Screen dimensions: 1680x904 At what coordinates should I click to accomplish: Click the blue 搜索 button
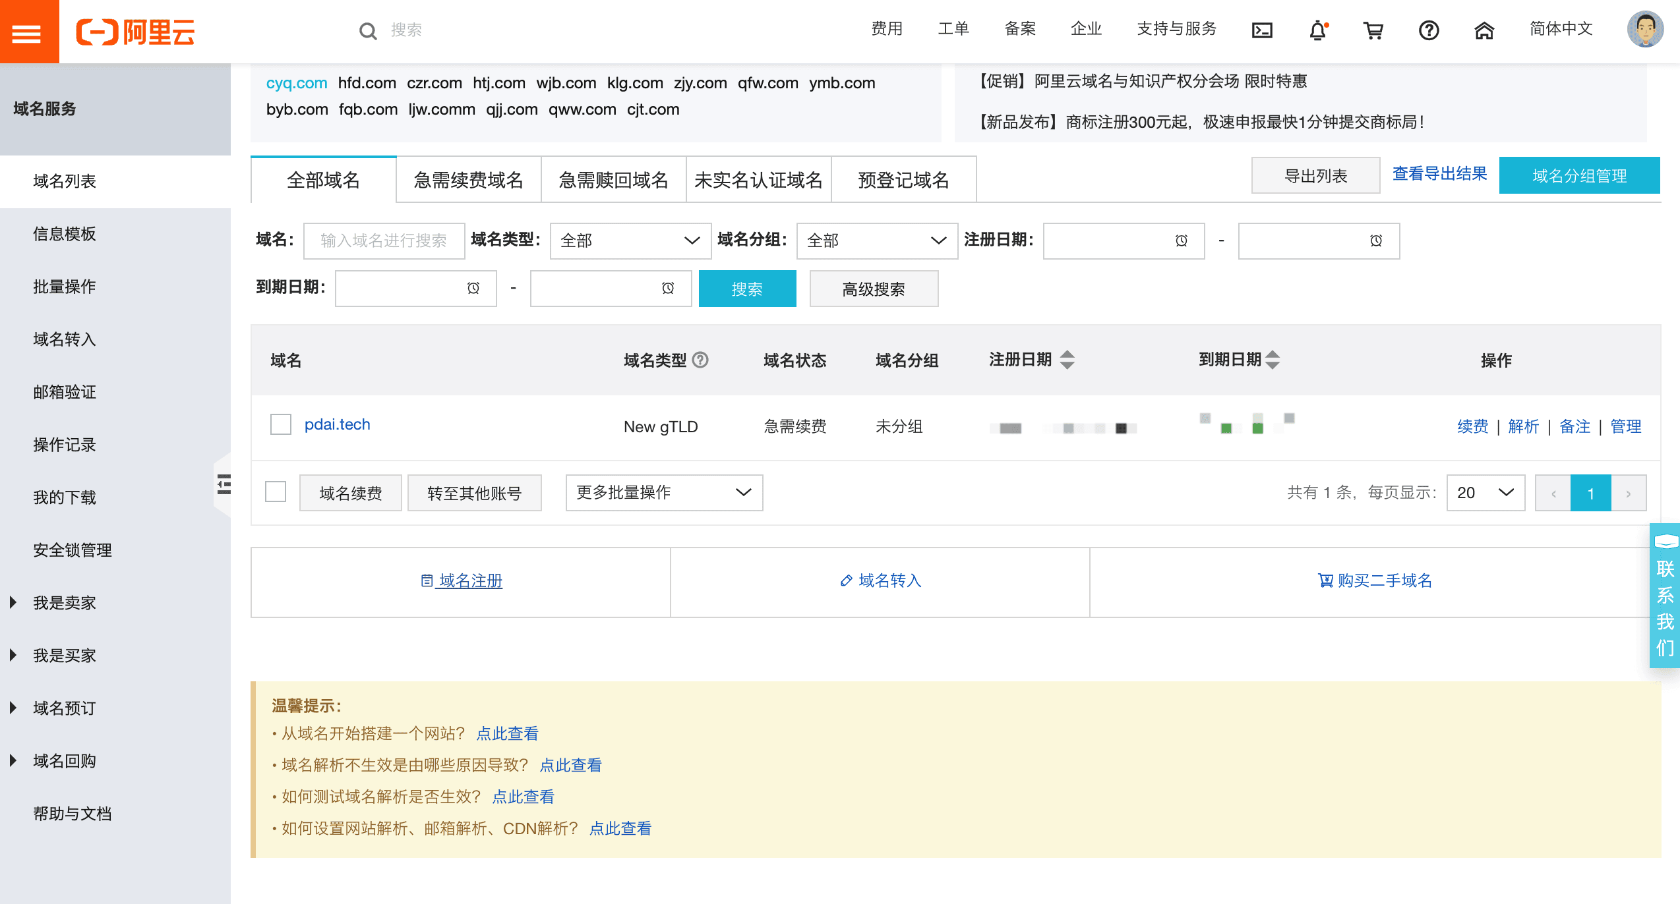[x=747, y=289]
